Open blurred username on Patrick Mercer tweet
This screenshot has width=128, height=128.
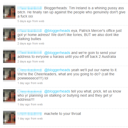29,31
